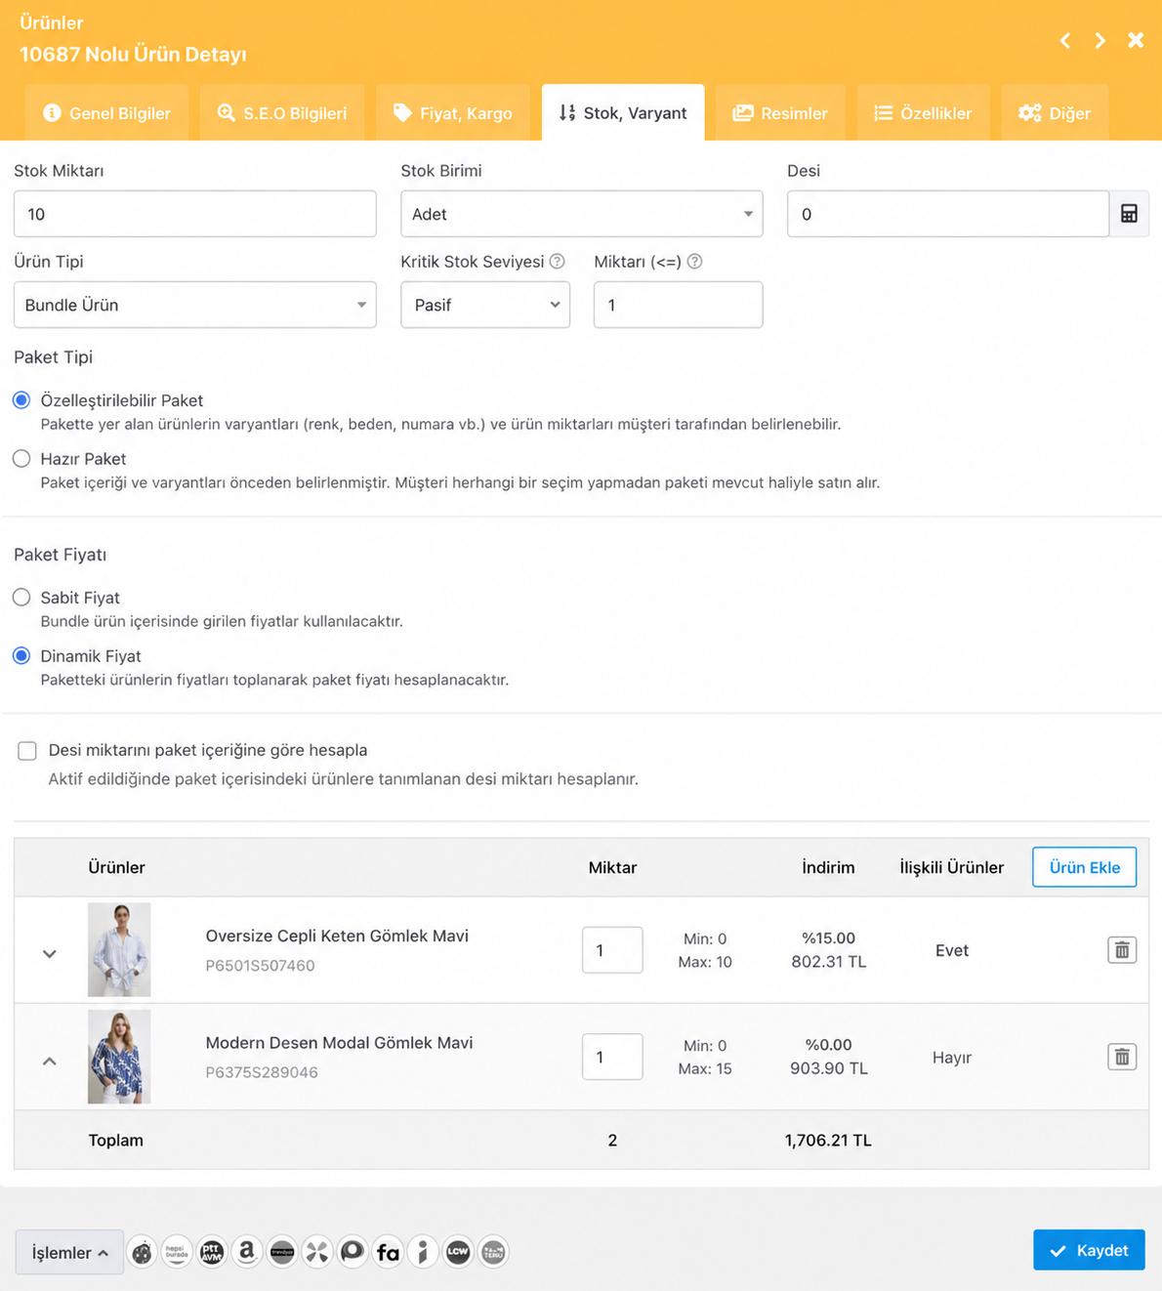This screenshot has width=1162, height=1291.
Task: Enable desi calculation by package contents
Action: 27,751
